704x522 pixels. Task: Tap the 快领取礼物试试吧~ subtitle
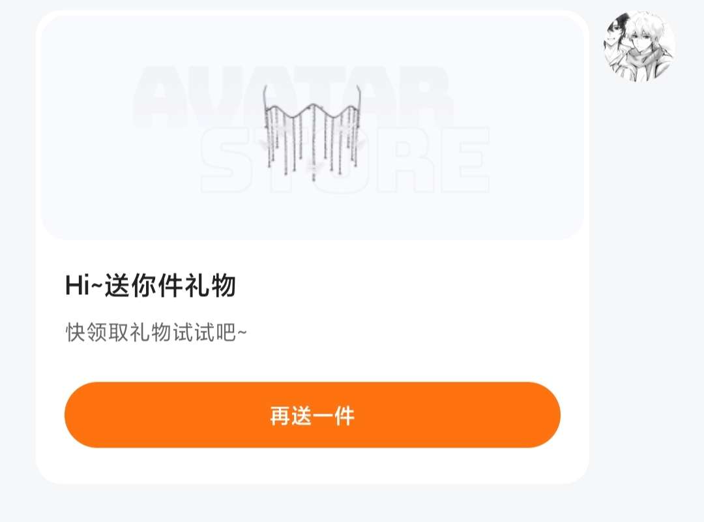coord(156,332)
